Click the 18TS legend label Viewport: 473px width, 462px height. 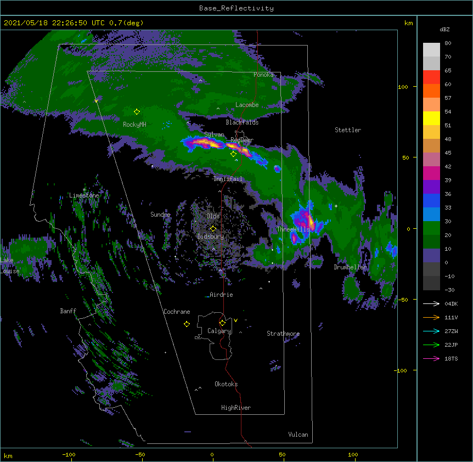point(451,358)
